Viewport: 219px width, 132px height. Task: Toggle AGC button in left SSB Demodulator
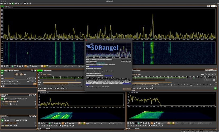[45, 88]
